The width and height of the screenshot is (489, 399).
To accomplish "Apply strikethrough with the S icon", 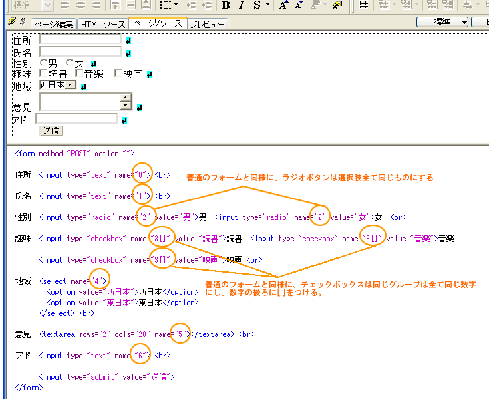I will pos(257,5).
